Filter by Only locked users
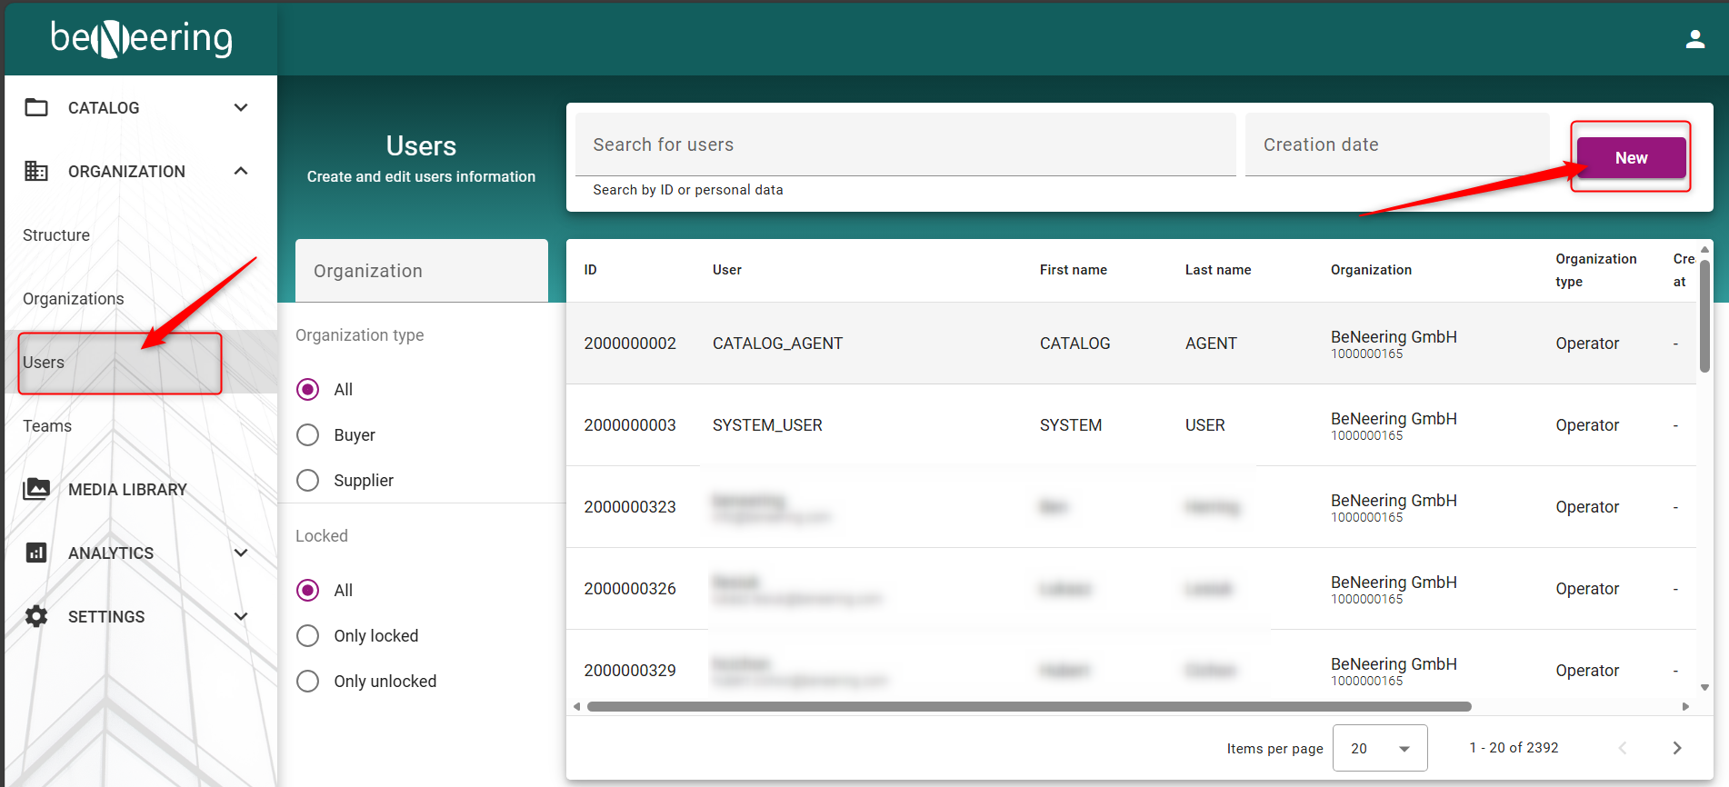1729x787 pixels. coord(308,636)
